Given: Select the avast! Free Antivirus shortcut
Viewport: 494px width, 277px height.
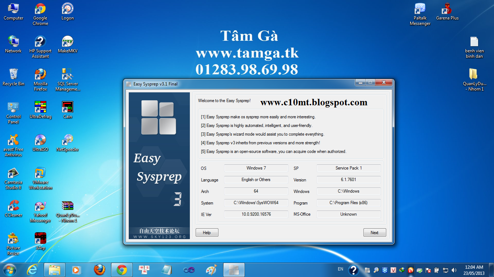Looking at the screenshot, I should click(13, 146).
